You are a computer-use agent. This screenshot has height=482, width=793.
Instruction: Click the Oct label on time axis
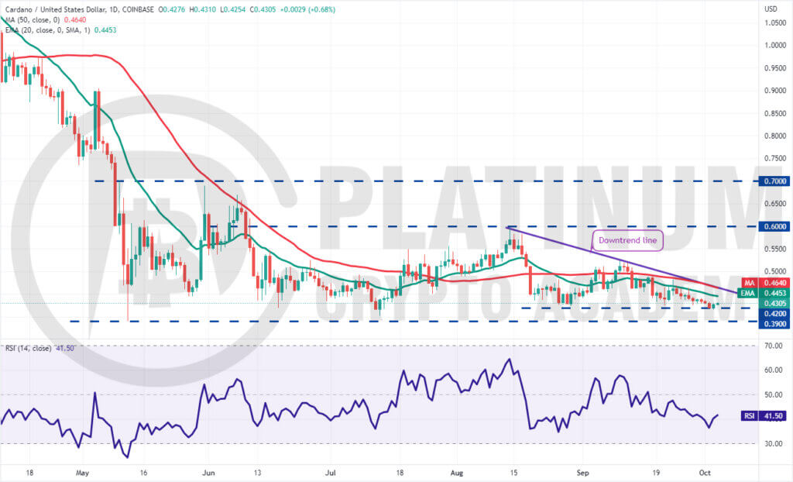click(x=705, y=473)
